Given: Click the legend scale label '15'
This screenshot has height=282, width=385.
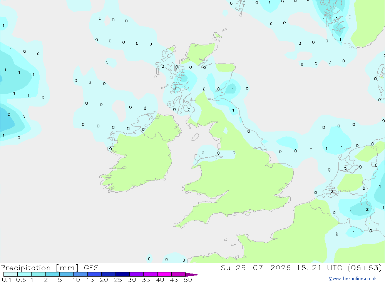Looking at the screenshot, I should point(90,280).
